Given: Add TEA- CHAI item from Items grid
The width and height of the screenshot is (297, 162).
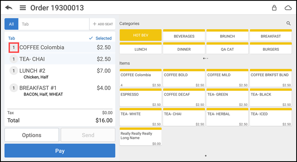Looking at the screenshot, I should [x=184, y=117].
